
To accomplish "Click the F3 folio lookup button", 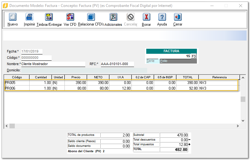I will (194, 56).
